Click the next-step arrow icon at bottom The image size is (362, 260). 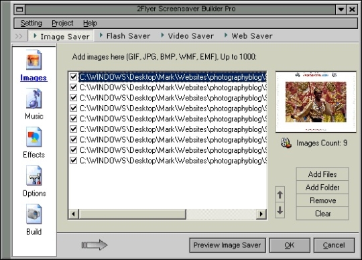(95, 245)
